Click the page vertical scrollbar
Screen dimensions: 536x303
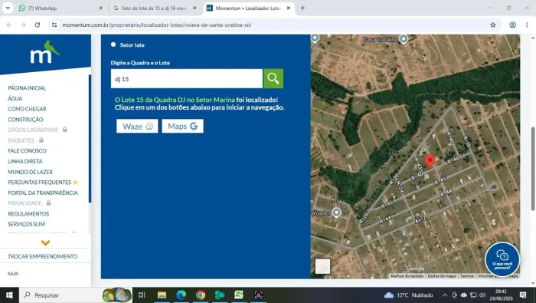point(533,169)
